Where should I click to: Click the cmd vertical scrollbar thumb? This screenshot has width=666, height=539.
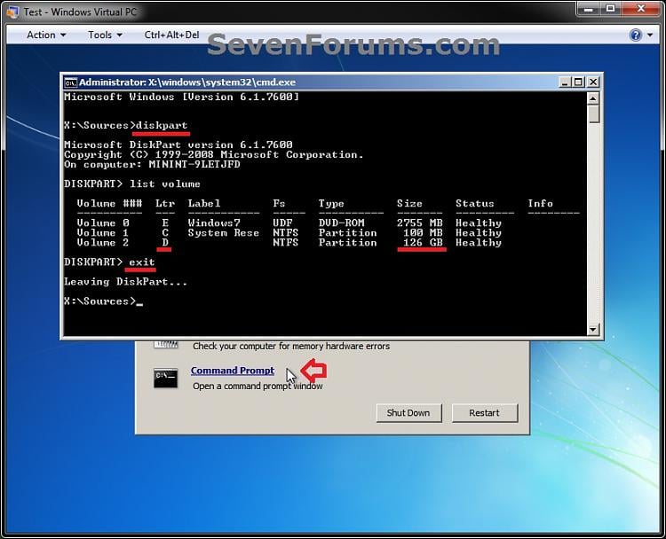click(x=593, y=113)
